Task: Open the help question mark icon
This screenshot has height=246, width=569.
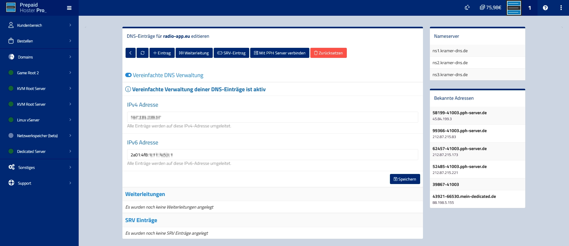Action: tap(545, 8)
